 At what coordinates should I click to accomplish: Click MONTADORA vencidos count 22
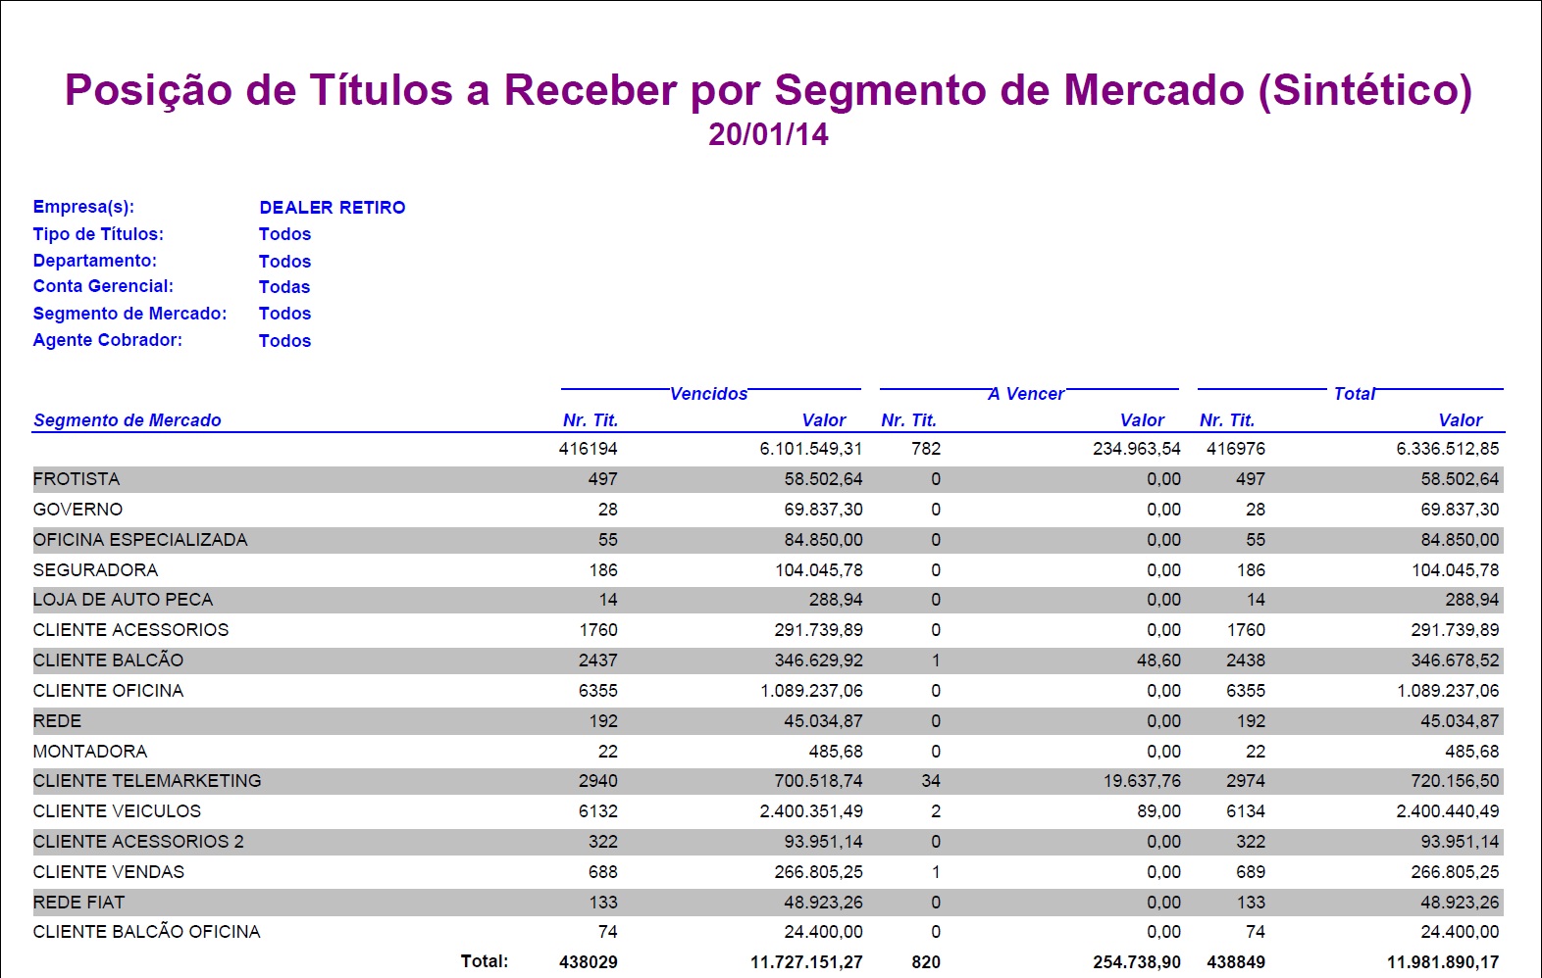point(608,752)
